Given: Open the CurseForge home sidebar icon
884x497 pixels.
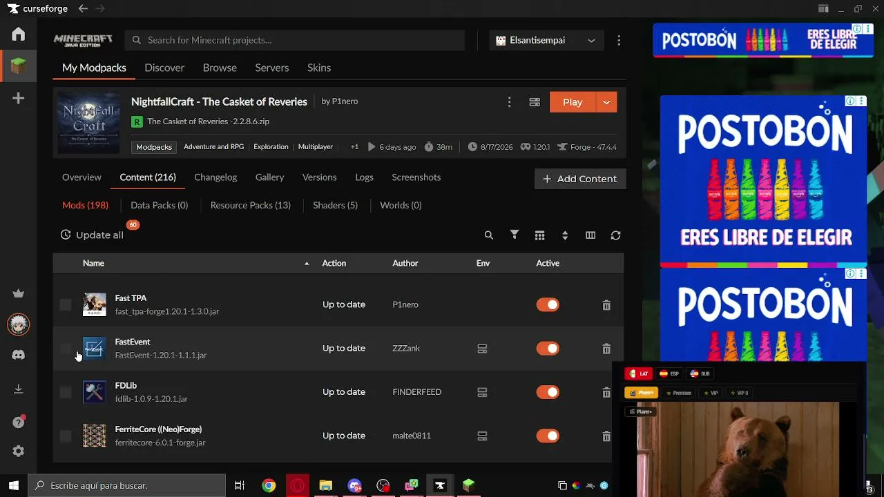Looking at the screenshot, I should [19, 34].
